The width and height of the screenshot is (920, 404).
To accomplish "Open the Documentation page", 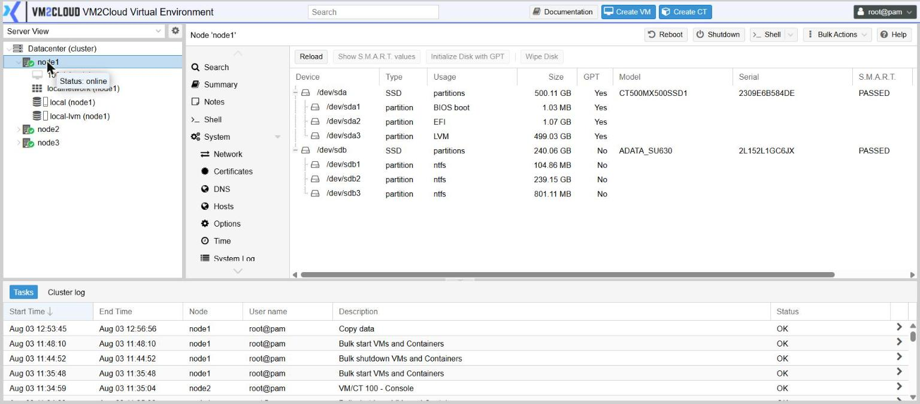I will coord(563,12).
